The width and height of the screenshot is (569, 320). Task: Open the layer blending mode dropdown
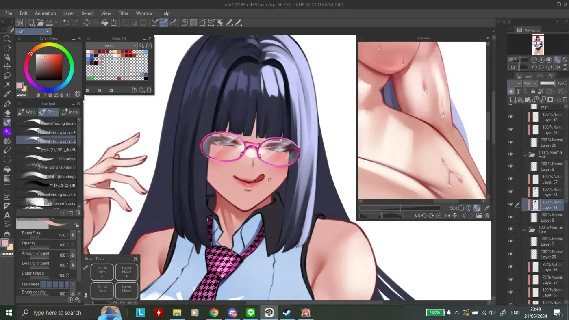pos(530,83)
